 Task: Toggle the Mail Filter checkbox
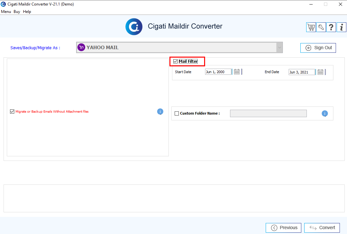pos(176,61)
